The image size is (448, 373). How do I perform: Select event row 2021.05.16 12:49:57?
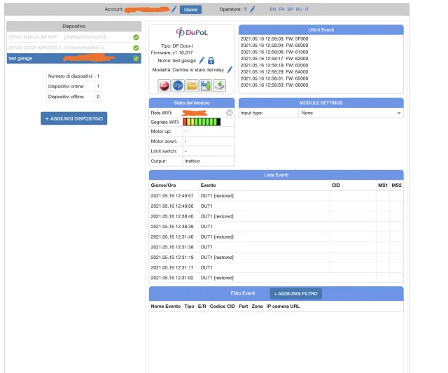coord(276,196)
